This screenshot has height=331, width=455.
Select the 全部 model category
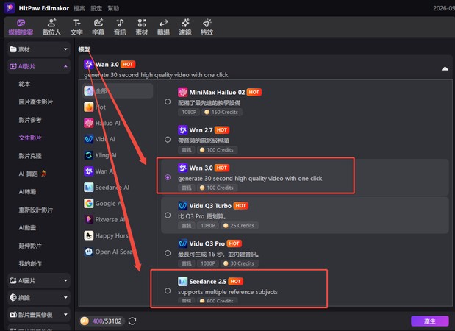(118, 91)
